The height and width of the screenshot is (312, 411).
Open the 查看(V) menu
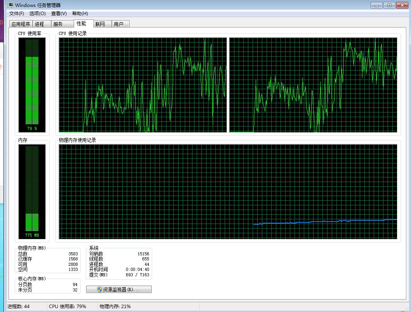pos(59,14)
